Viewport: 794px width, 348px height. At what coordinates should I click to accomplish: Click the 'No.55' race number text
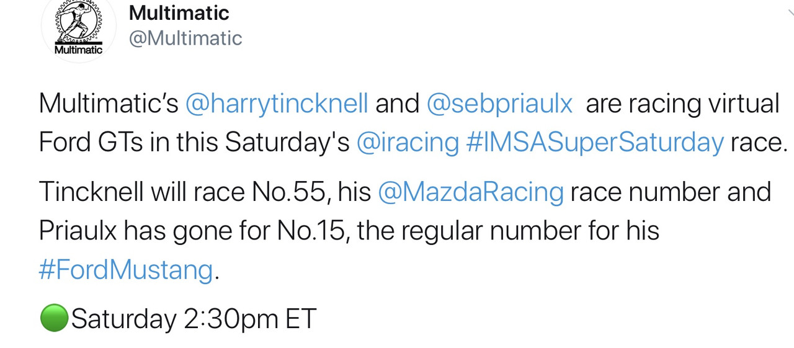(x=290, y=192)
